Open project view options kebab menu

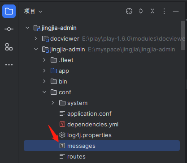click(164, 11)
